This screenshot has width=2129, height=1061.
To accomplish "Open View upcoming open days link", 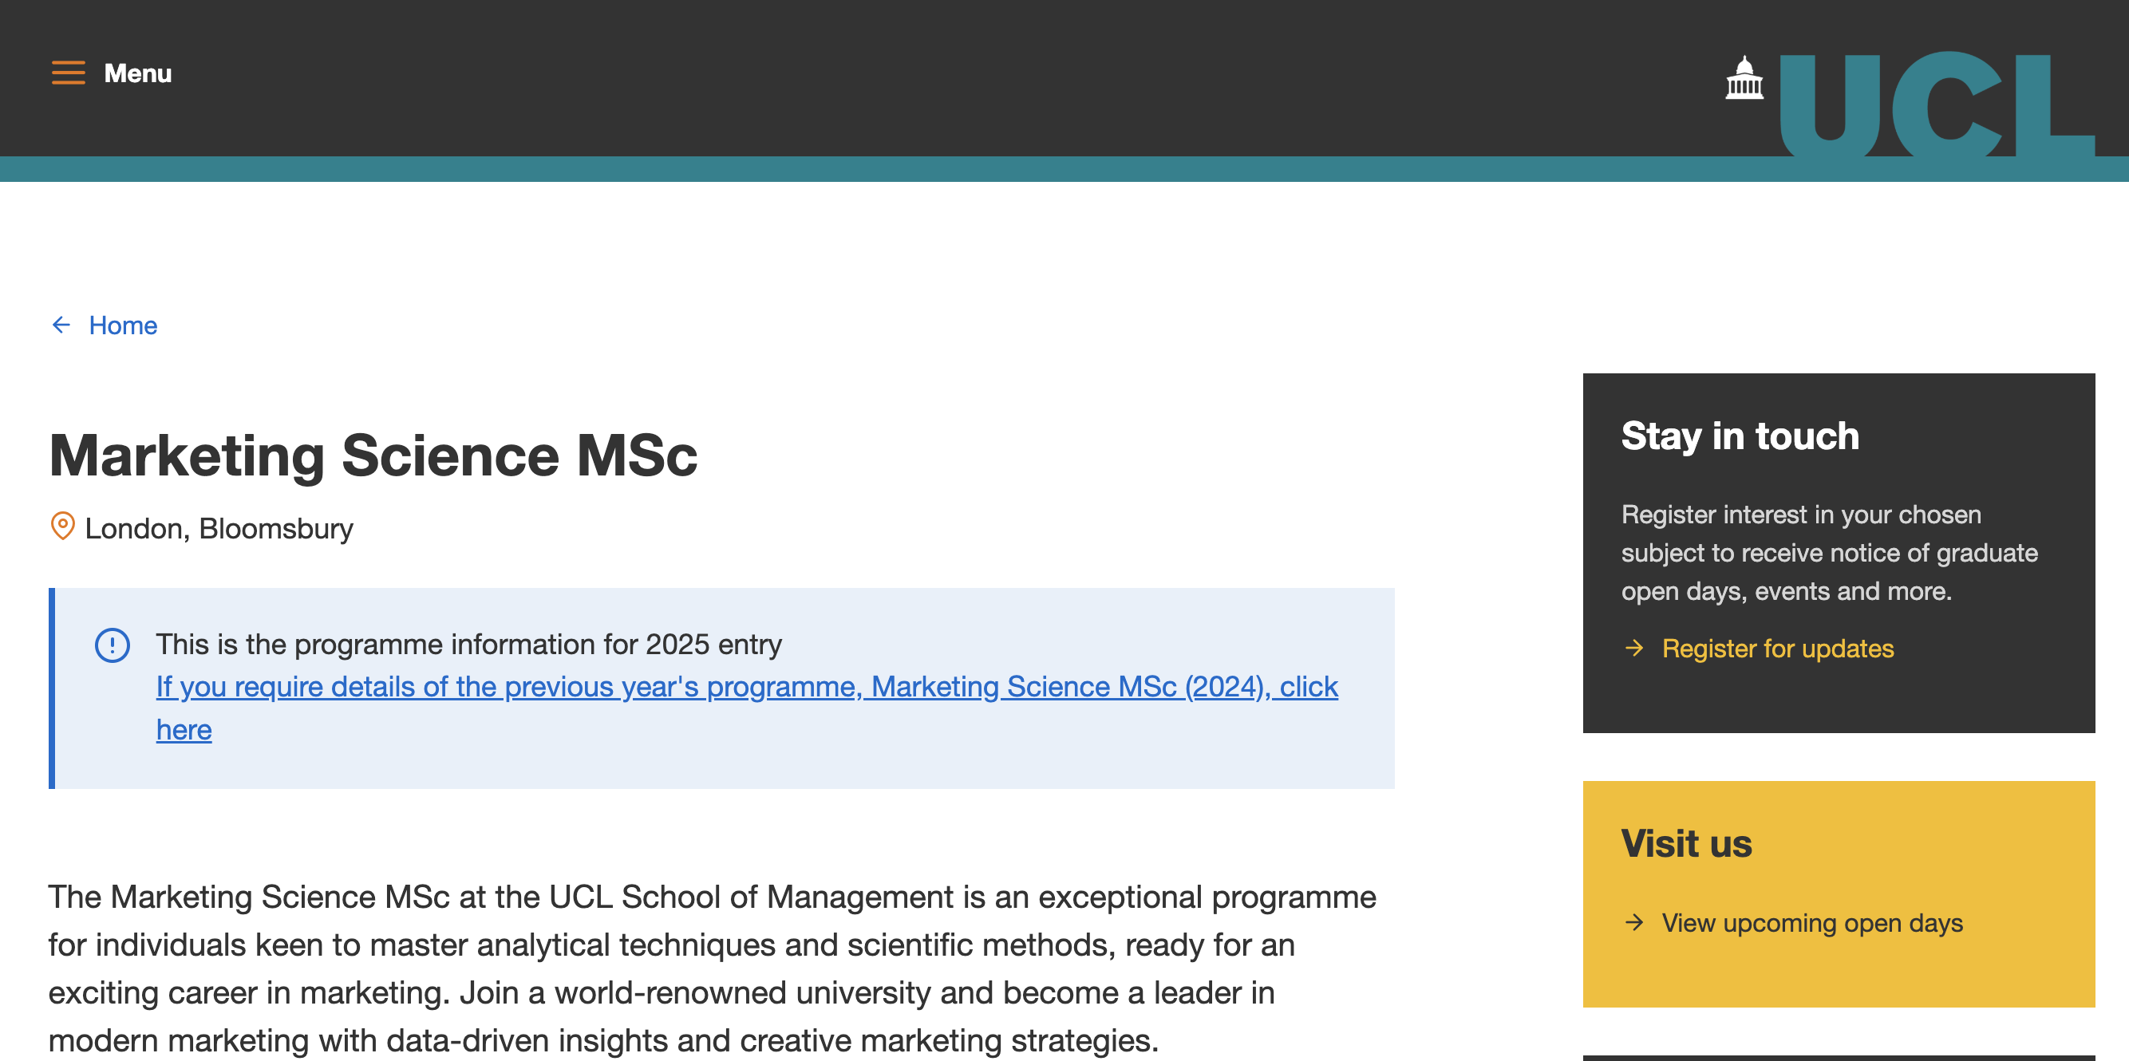I will (x=1811, y=922).
